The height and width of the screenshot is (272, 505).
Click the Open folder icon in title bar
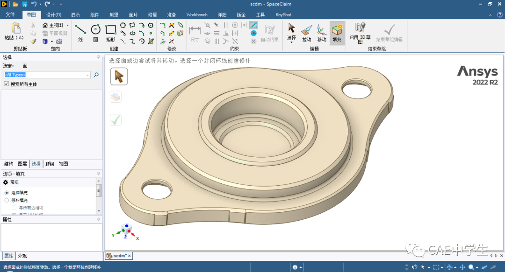15,4
